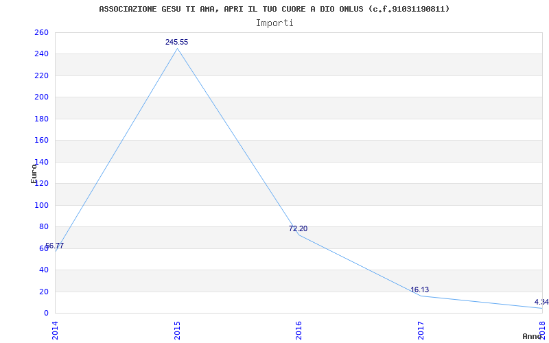Click the 4.34 data label
Screen dimensions: 549x343
[541, 302]
